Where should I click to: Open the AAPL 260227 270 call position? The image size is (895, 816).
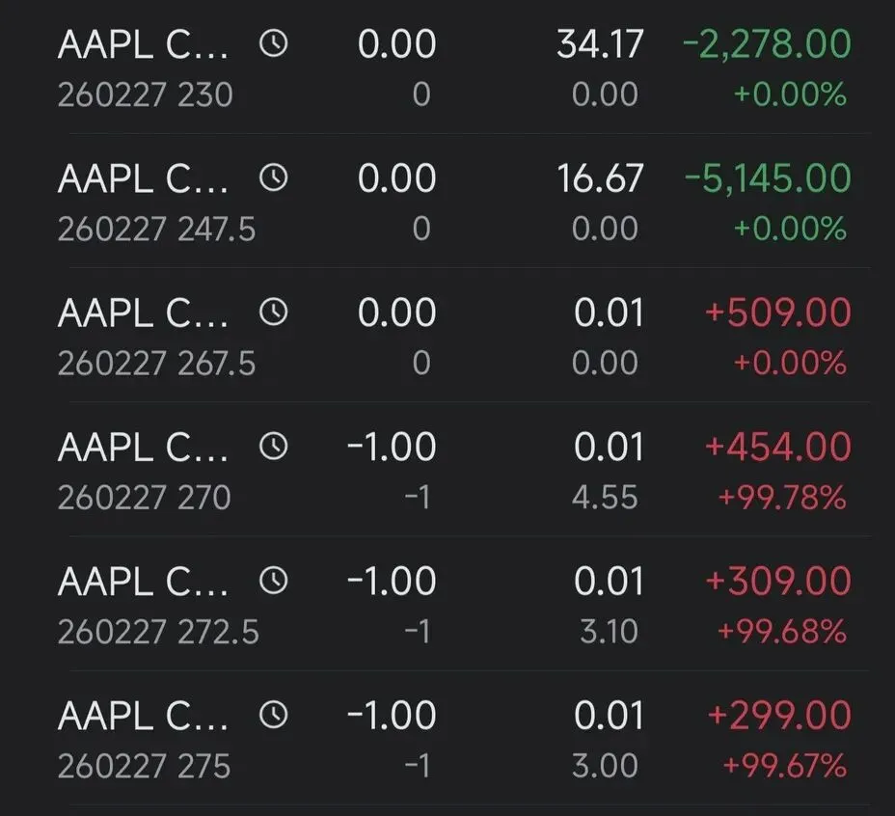point(145,471)
